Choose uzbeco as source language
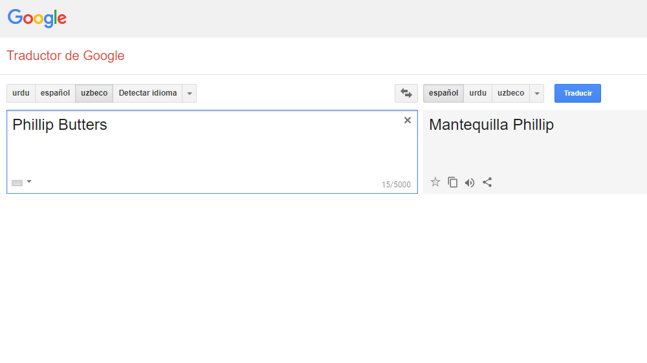This screenshot has height=363, width=647. pos(94,93)
